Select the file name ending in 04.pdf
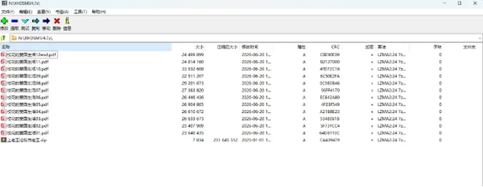 pos(28,111)
